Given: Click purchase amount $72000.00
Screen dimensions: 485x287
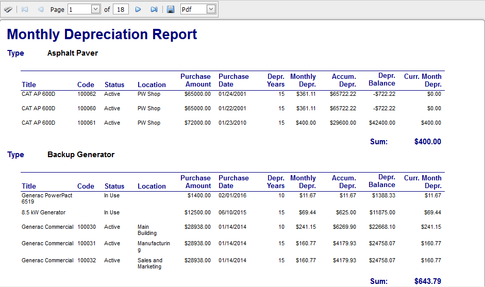Looking at the screenshot, I should [x=197, y=123].
